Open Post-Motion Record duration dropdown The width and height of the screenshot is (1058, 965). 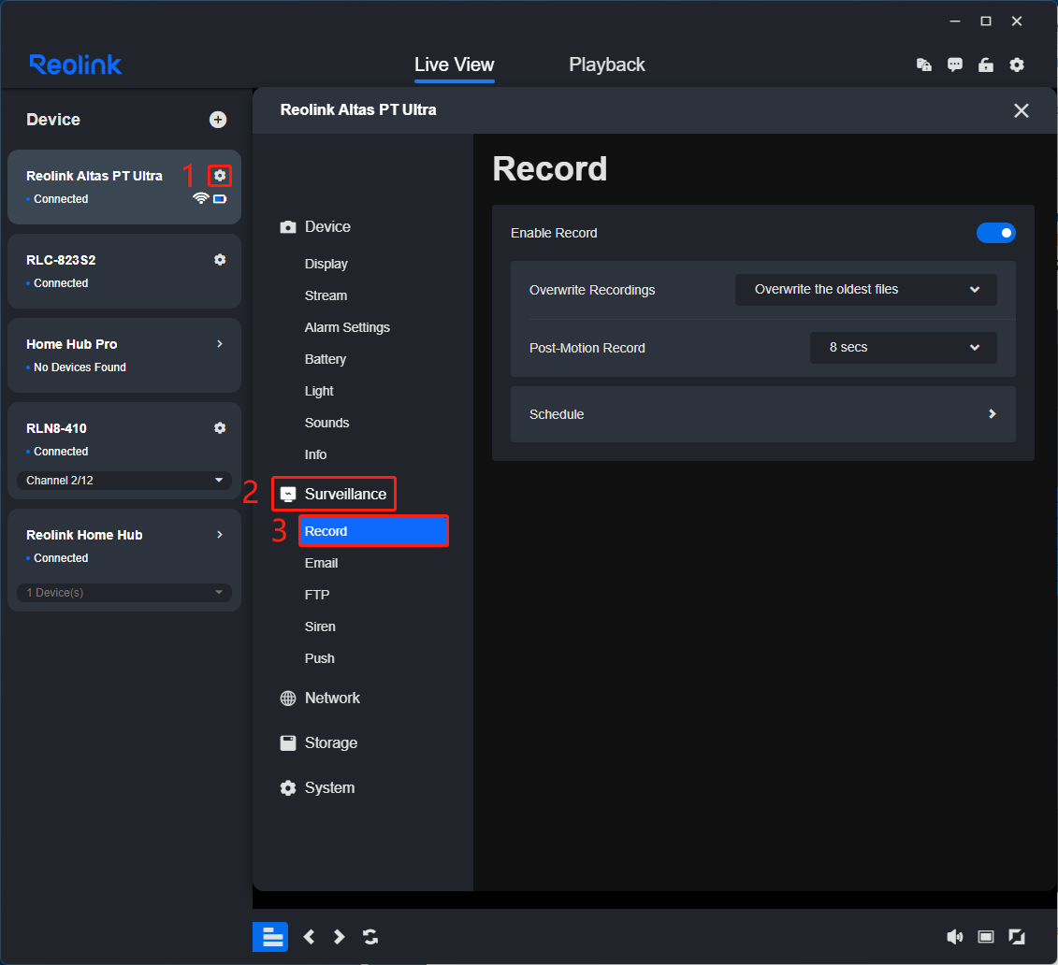[x=903, y=347]
